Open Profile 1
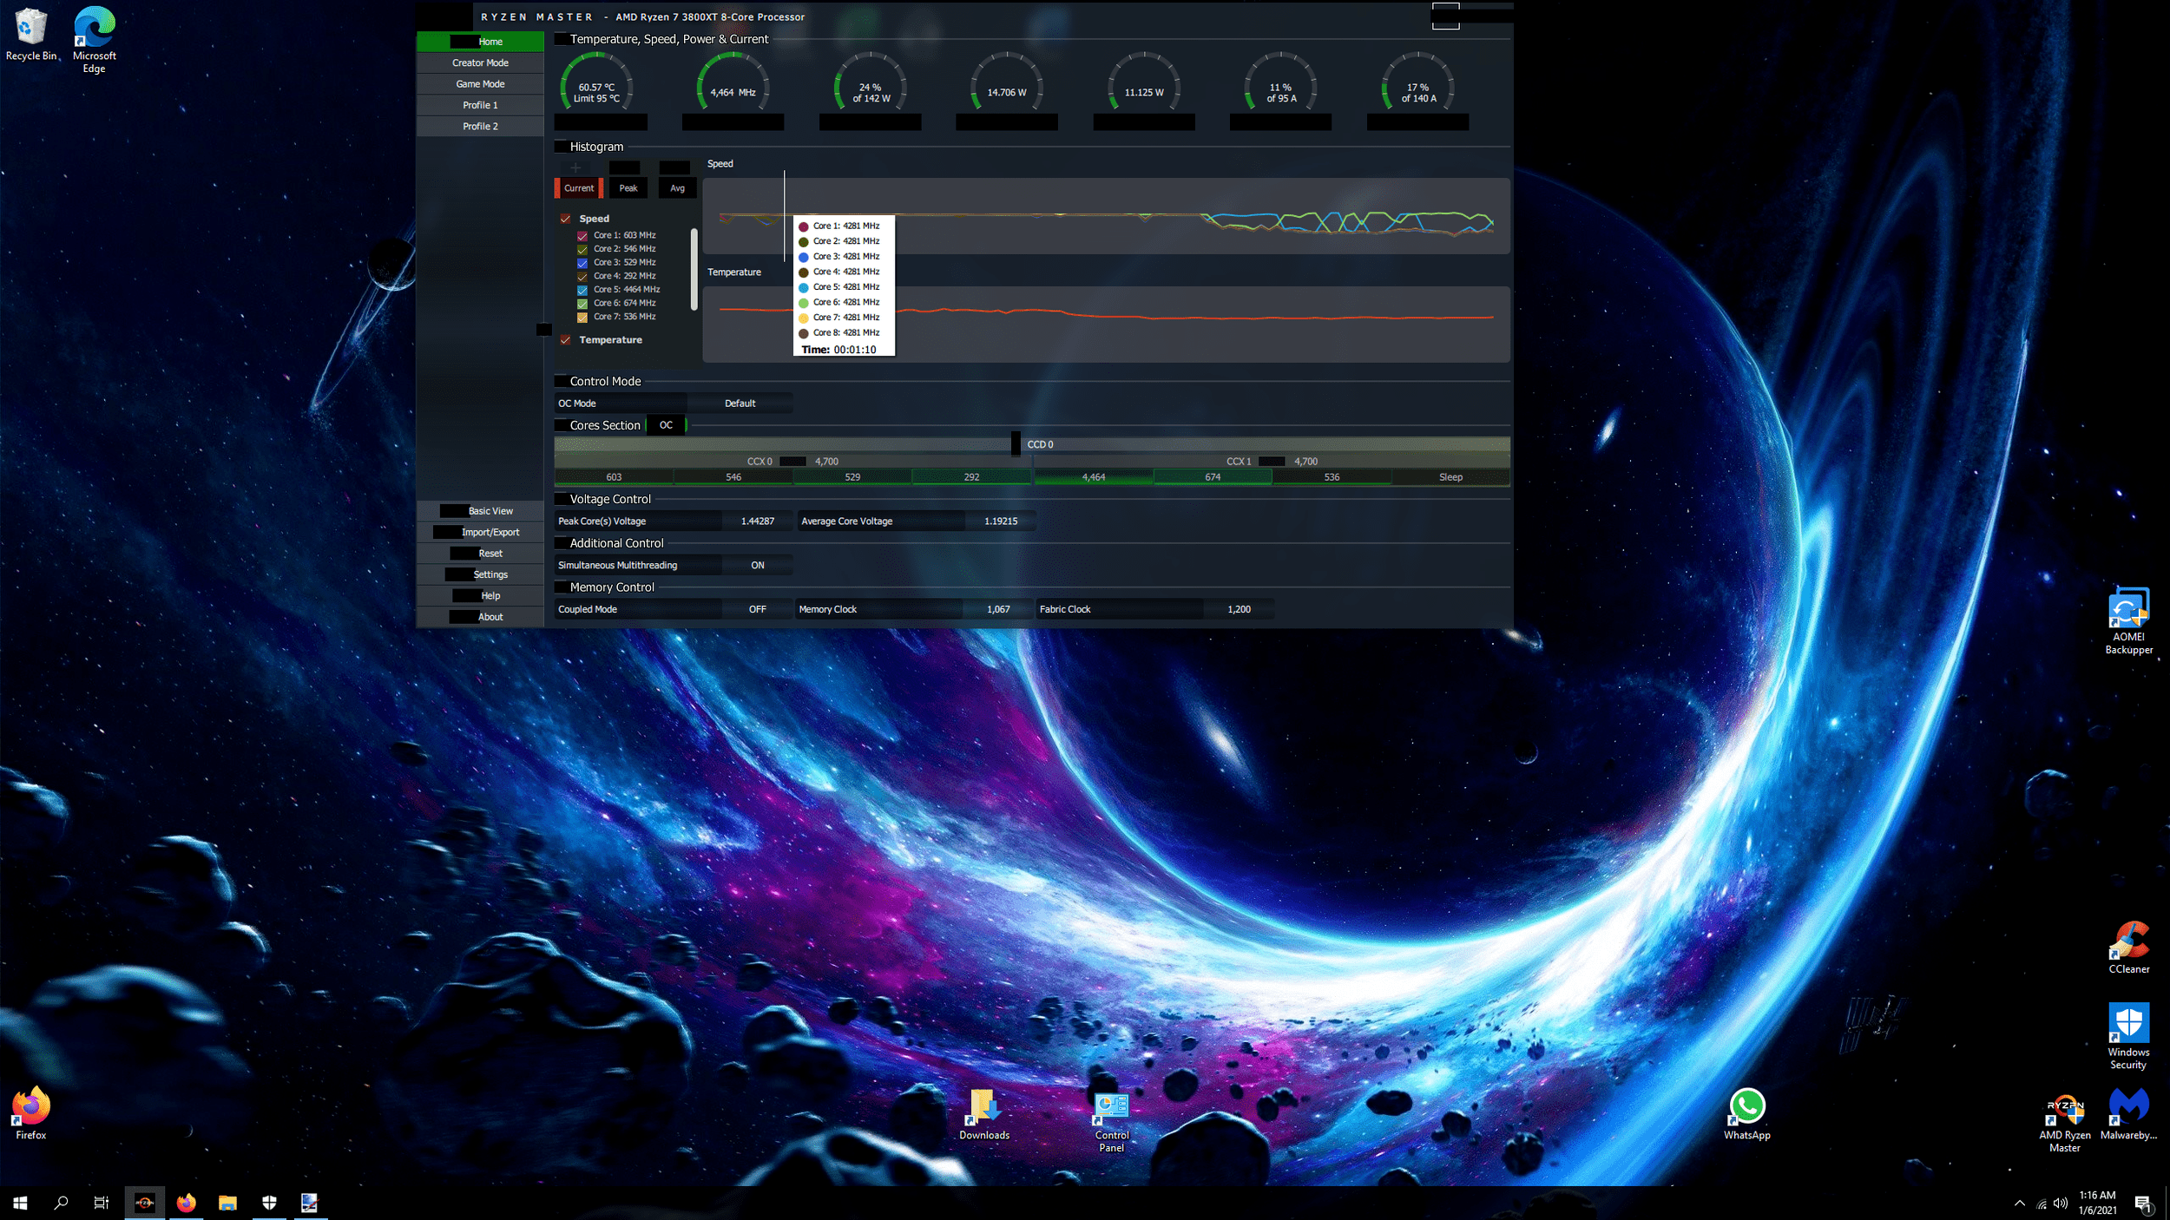2170x1220 pixels. click(480, 105)
